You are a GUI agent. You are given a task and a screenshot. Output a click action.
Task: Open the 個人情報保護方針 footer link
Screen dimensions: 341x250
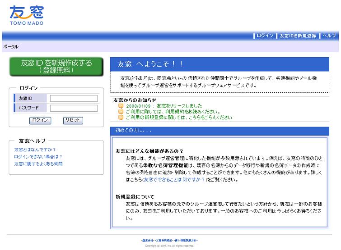pyautogui.click(x=186, y=241)
